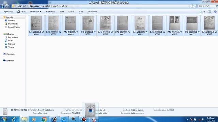Open the Change your view icon
This screenshot has height=122, width=218.
pos(201,12)
